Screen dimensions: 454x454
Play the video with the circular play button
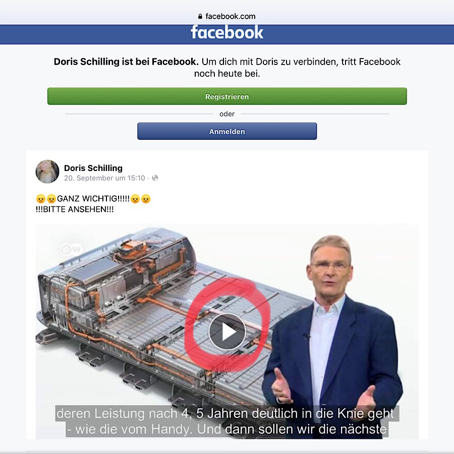click(x=227, y=332)
